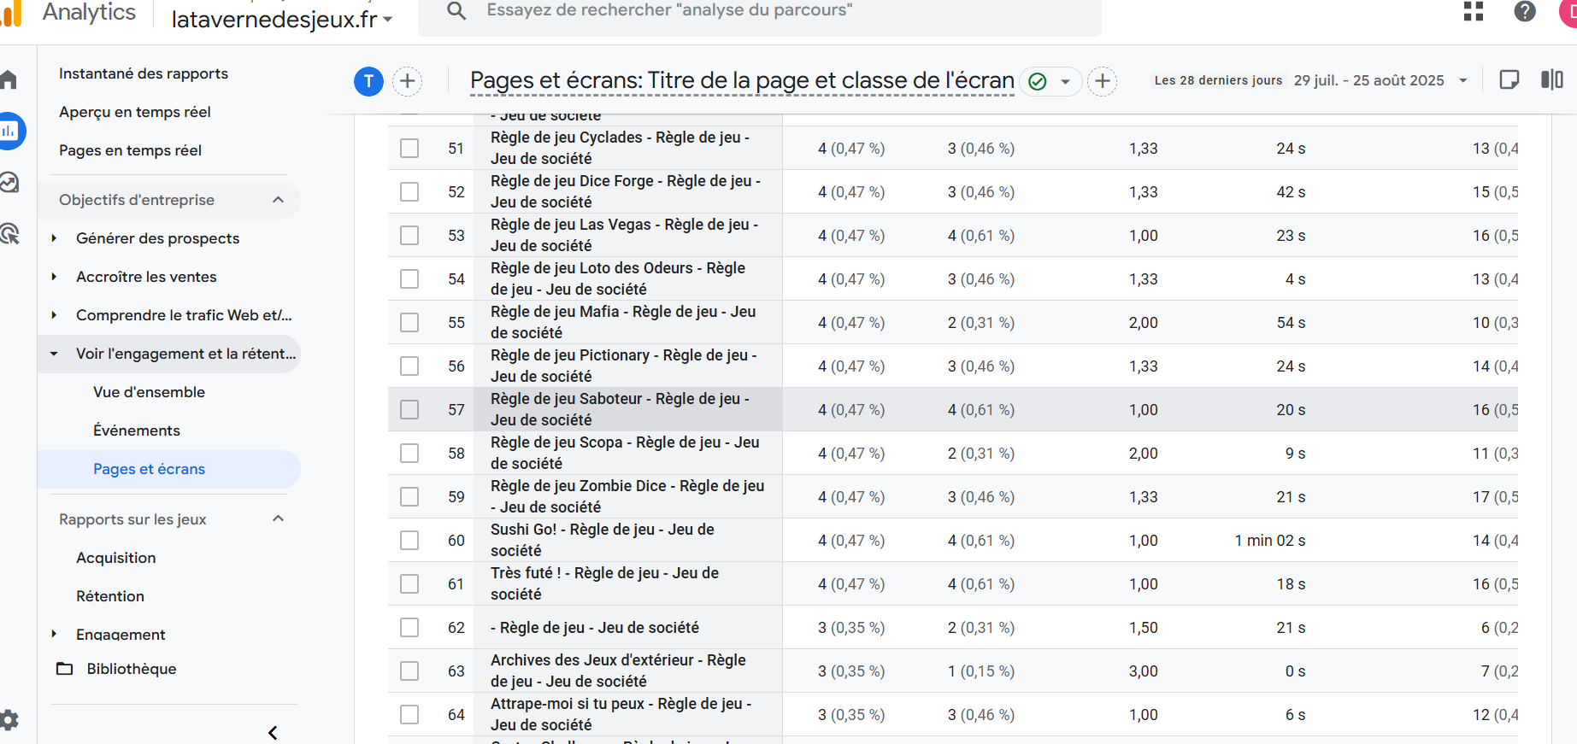Select checkbox for row 57 Saboteur
Image resolution: width=1577 pixels, height=744 pixels.
coord(409,410)
